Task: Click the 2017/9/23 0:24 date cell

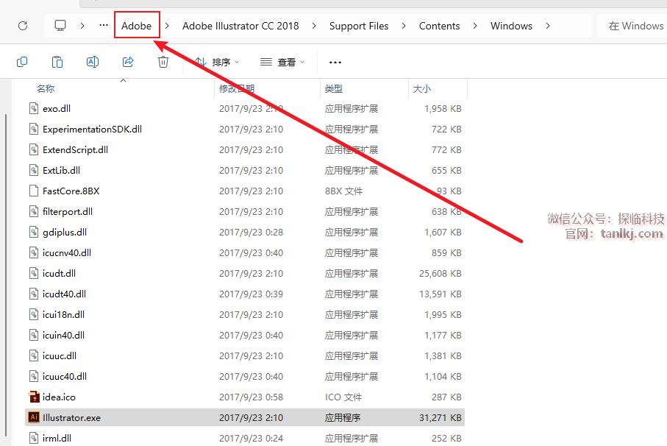Action: pos(251,439)
